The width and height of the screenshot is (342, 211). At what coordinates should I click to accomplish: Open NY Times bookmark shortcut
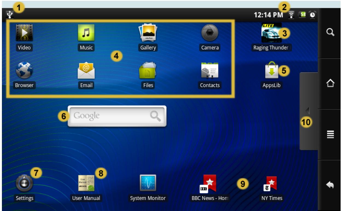click(270, 184)
